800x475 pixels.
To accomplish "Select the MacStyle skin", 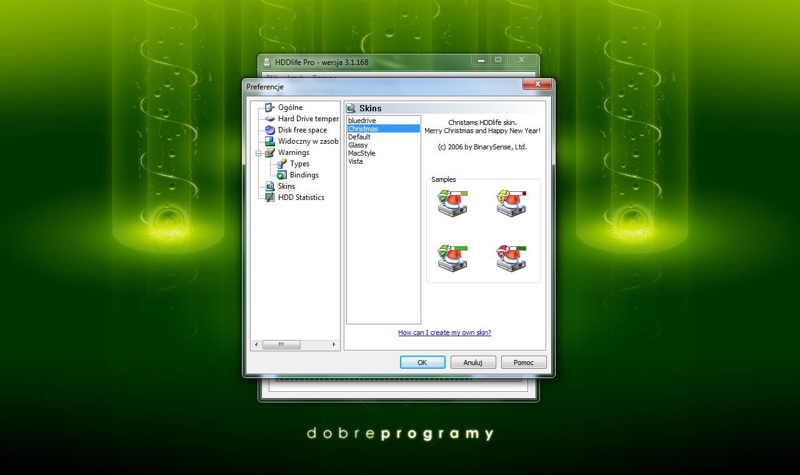I will (384, 153).
